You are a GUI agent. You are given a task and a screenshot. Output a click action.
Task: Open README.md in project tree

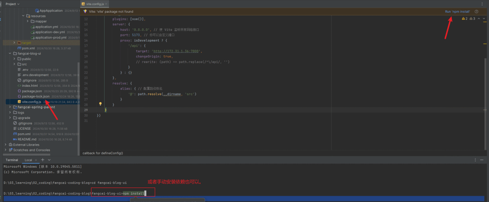27,139
